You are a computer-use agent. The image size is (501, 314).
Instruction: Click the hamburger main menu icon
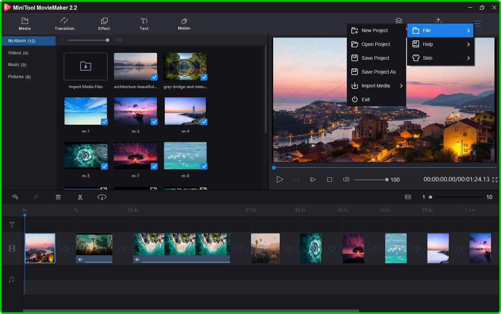tap(478, 24)
